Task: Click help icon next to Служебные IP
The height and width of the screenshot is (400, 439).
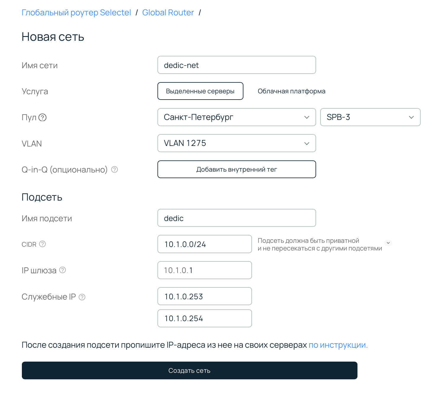Action: [82, 297]
